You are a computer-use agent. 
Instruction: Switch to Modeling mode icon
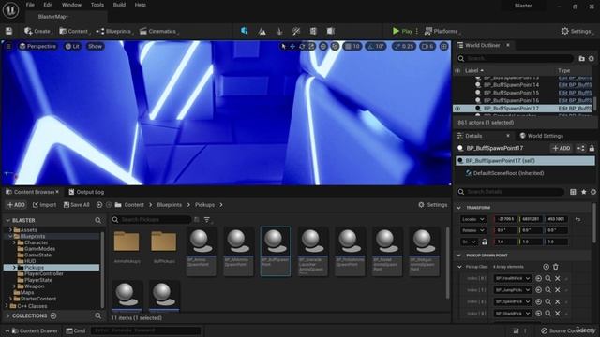313,31
